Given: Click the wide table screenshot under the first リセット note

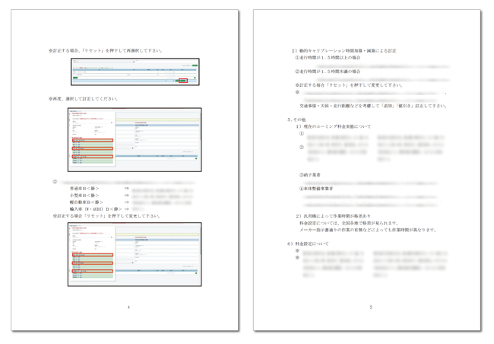Looking at the screenshot, I should 135,72.
